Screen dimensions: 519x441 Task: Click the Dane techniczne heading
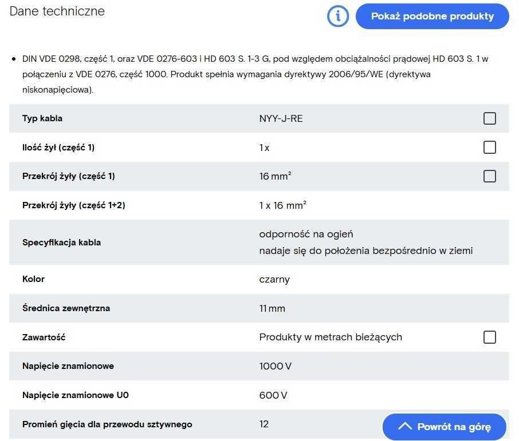pyautogui.click(x=57, y=11)
